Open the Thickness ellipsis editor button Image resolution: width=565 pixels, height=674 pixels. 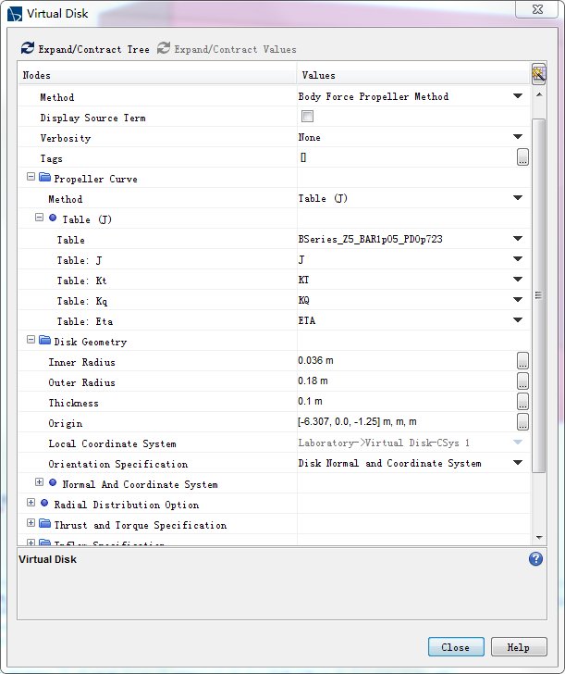point(522,403)
